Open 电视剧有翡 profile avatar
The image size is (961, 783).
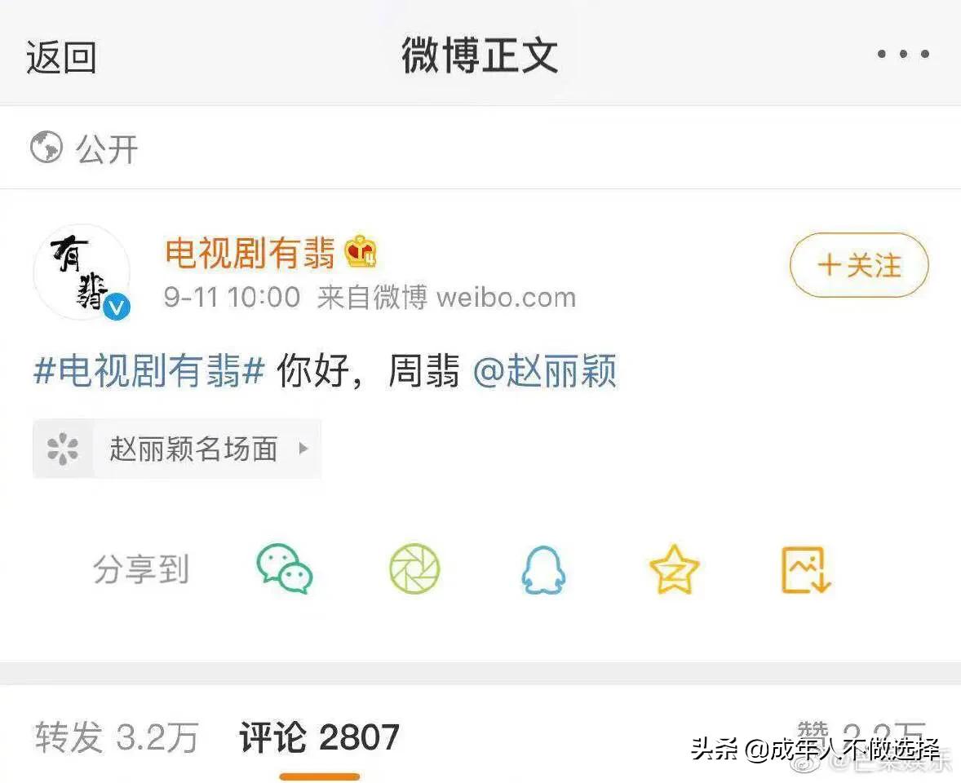(82, 272)
